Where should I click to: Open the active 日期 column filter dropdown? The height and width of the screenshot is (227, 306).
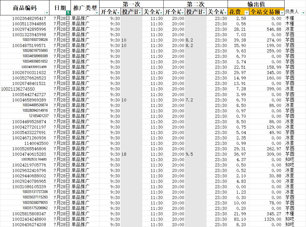pos(68,13)
